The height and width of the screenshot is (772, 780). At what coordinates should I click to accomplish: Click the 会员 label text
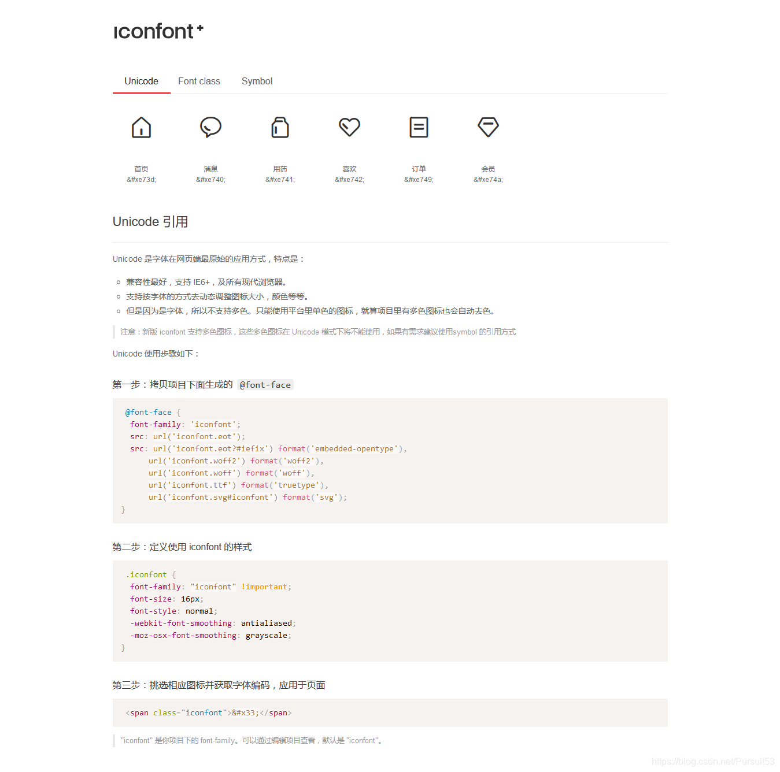point(488,169)
